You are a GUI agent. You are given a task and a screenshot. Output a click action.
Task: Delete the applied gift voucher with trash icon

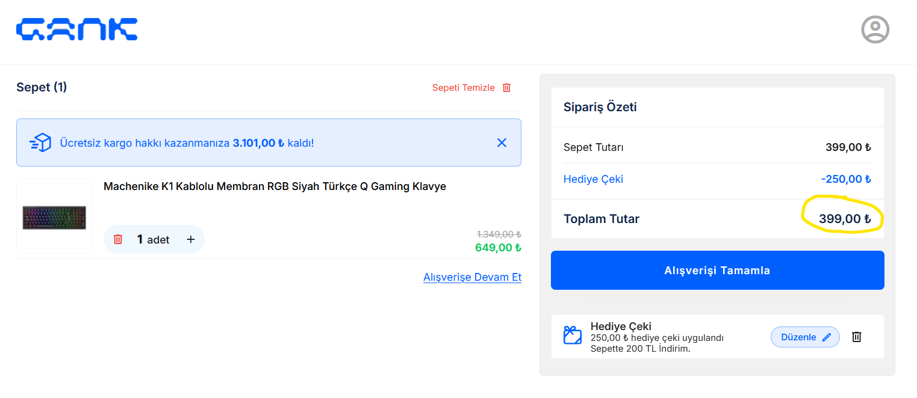857,337
